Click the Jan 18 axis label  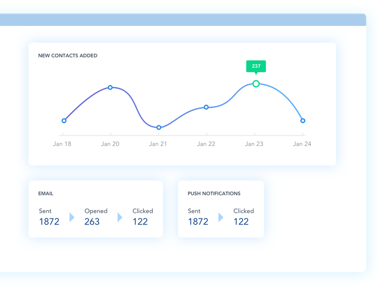pos(62,144)
